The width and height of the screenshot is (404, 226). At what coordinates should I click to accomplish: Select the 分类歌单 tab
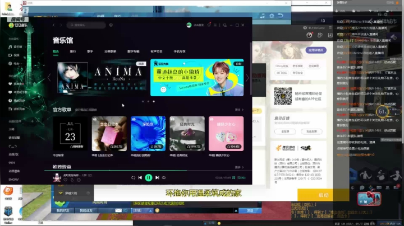pyautogui.click(x=111, y=51)
